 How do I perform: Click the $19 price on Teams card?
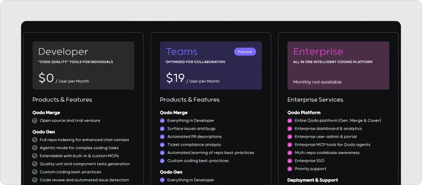[x=175, y=78]
